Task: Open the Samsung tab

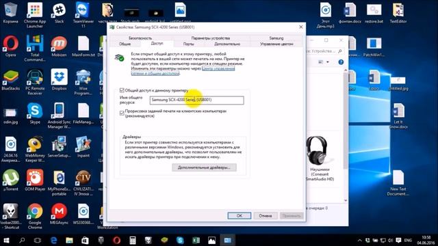Action: [x=276, y=38]
